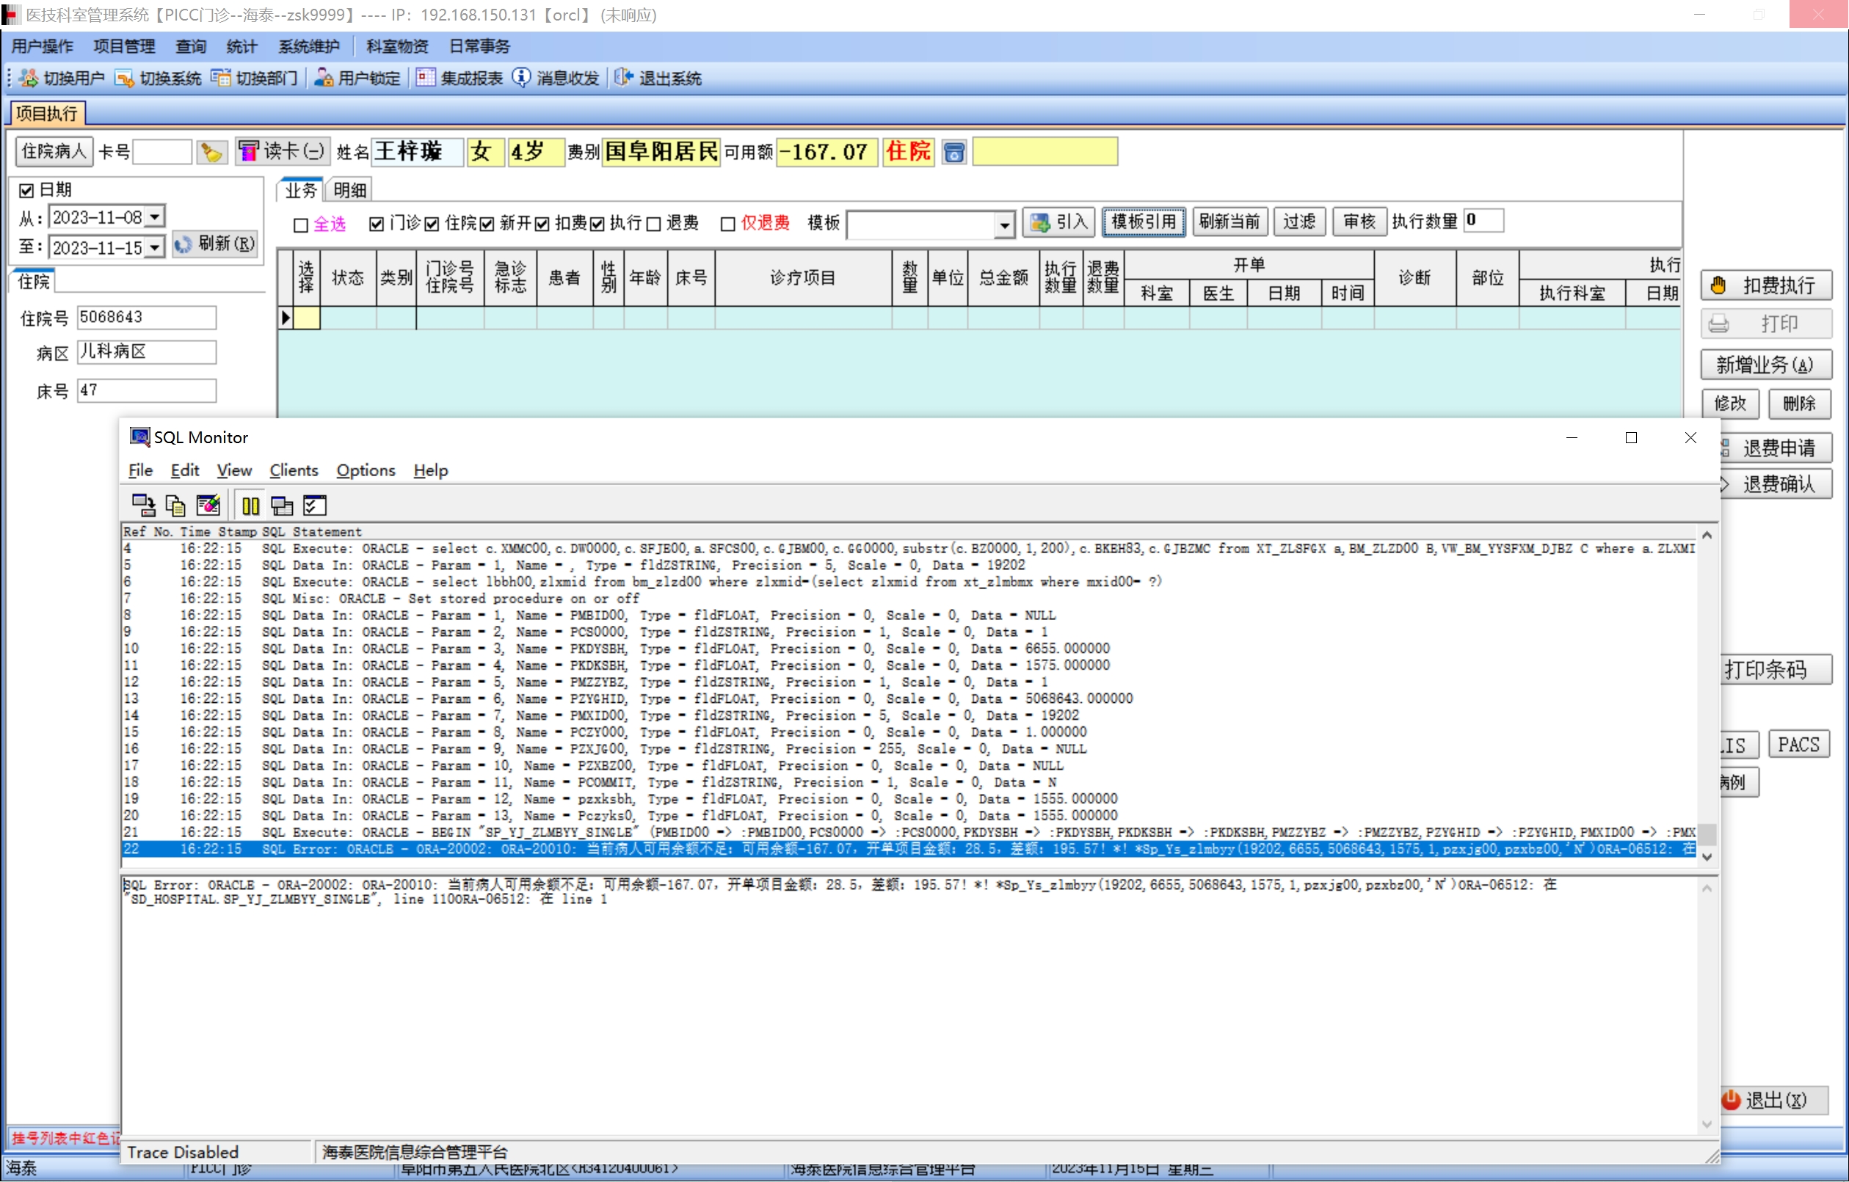Click the save log icon
Viewport: 1849px width, 1182px height.
click(x=144, y=505)
